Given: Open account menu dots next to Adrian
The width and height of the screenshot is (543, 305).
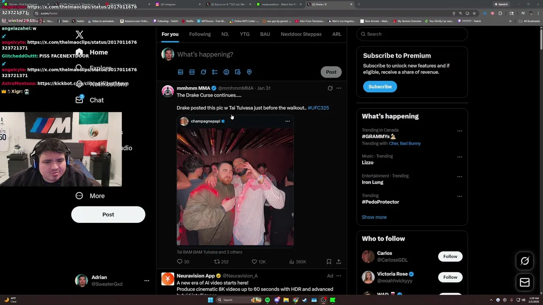Looking at the screenshot, I should [x=147, y=280].
